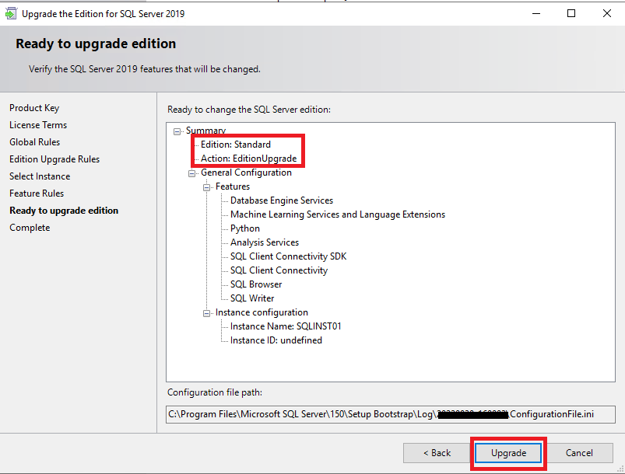Open the Feature Rules step
Image resolution: width=625 pixels, height=474 pixels.
tap(37, 193)
